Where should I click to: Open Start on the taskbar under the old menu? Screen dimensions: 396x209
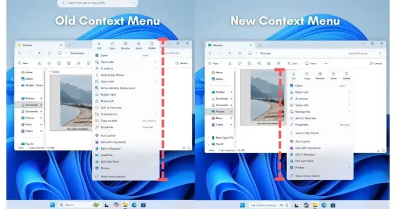pyautogui.click(x=53, y=205)
